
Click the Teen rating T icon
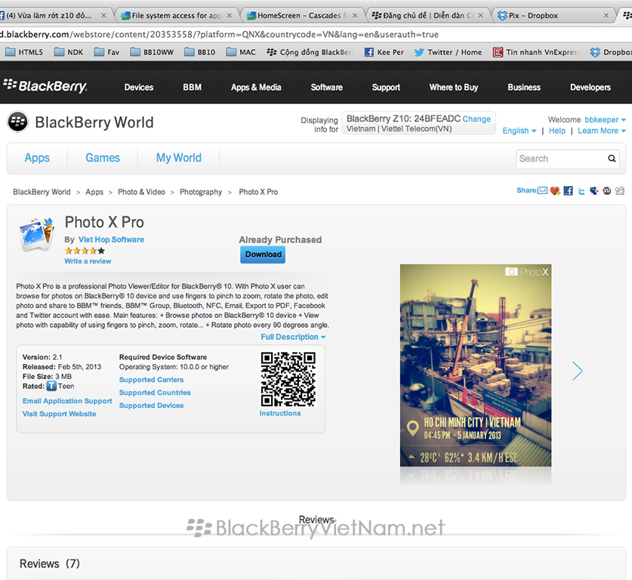[51, 386]
